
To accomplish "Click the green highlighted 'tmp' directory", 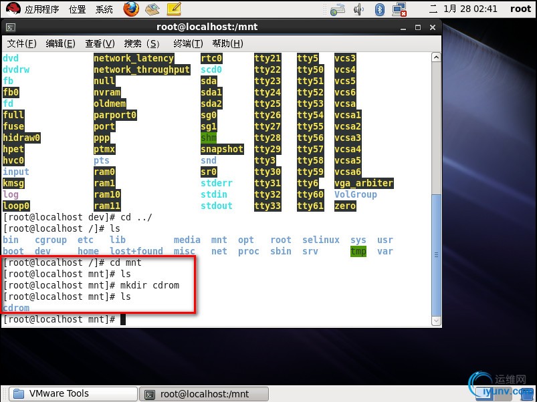I will tap(358, 251).
